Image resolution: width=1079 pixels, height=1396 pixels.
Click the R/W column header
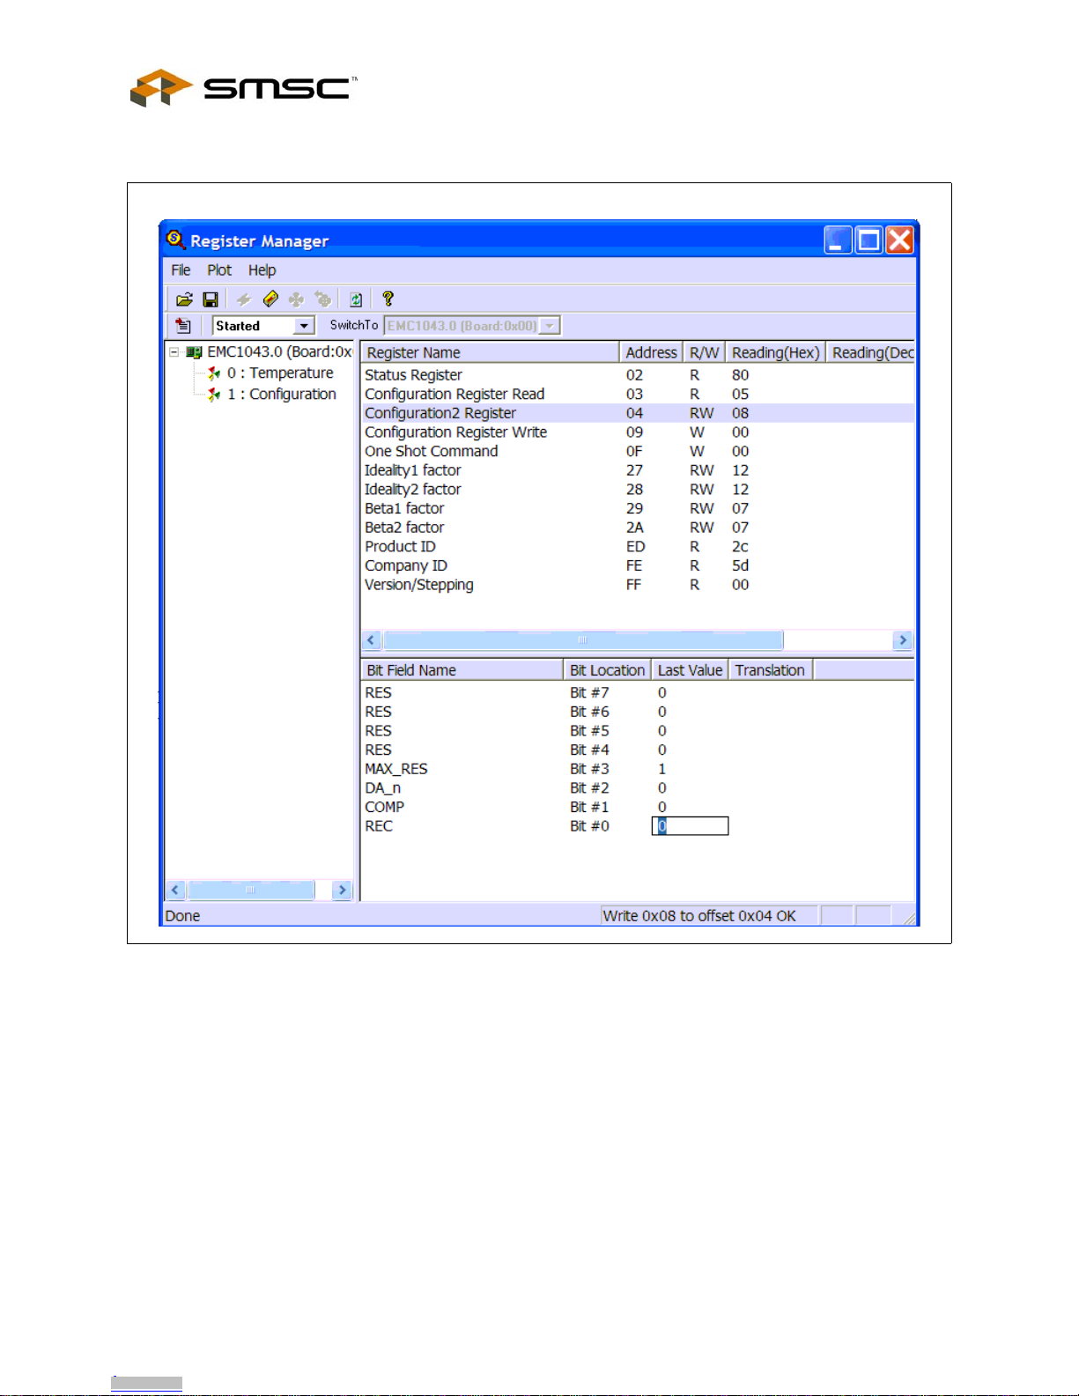pyautogui.click(x=705, y=352)
